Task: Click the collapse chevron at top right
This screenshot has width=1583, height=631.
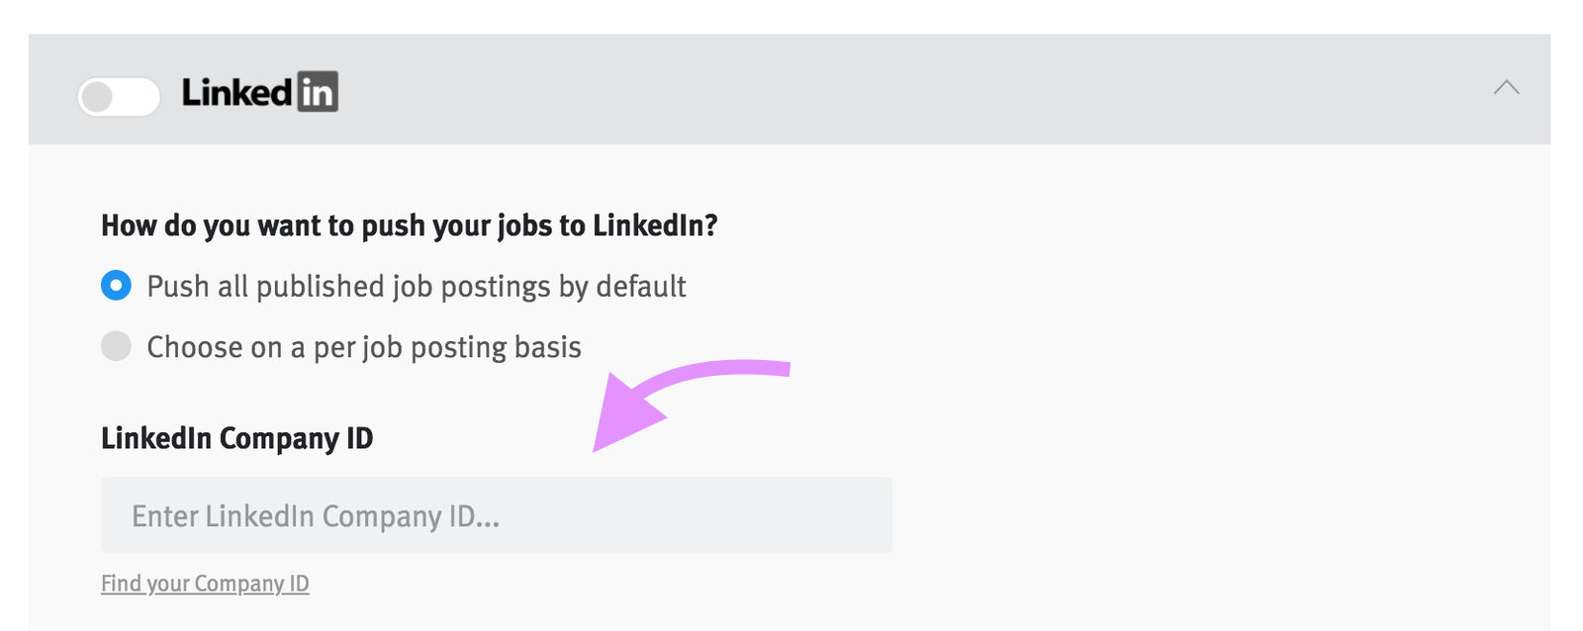Action: point(1508,87)
